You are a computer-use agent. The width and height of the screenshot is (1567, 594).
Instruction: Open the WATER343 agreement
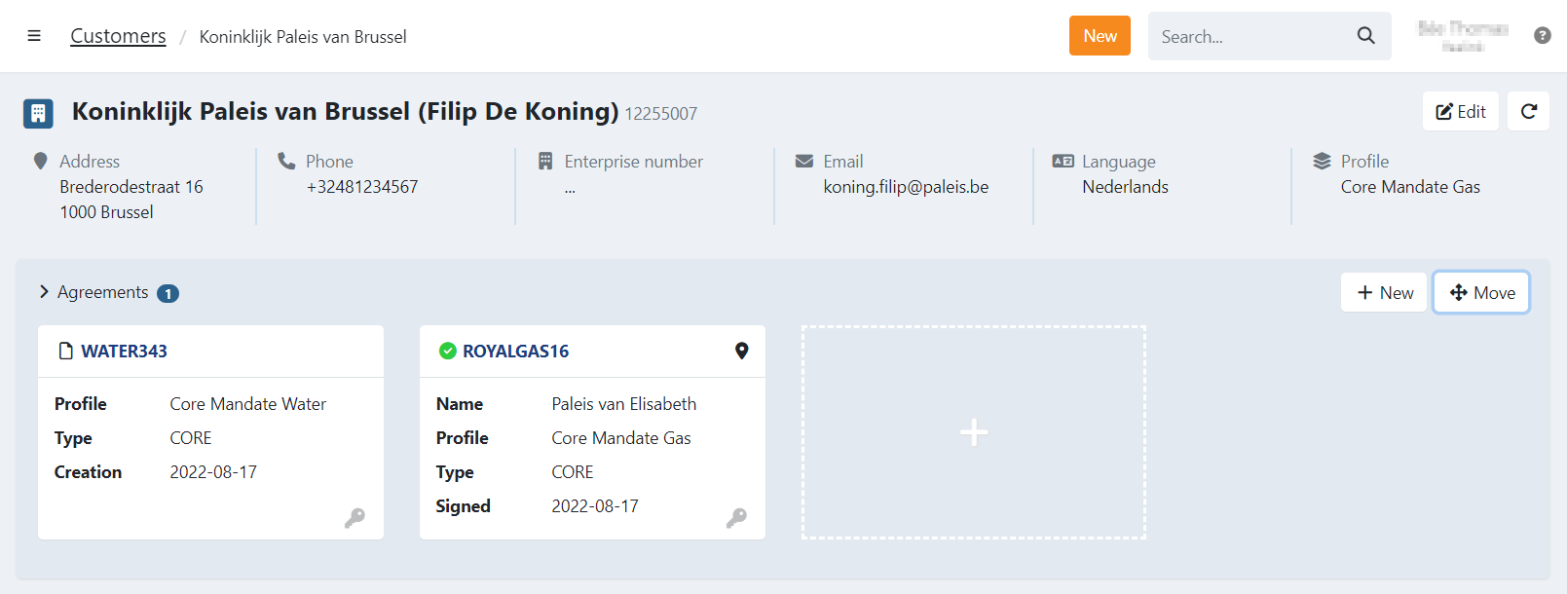click(124, 351)
